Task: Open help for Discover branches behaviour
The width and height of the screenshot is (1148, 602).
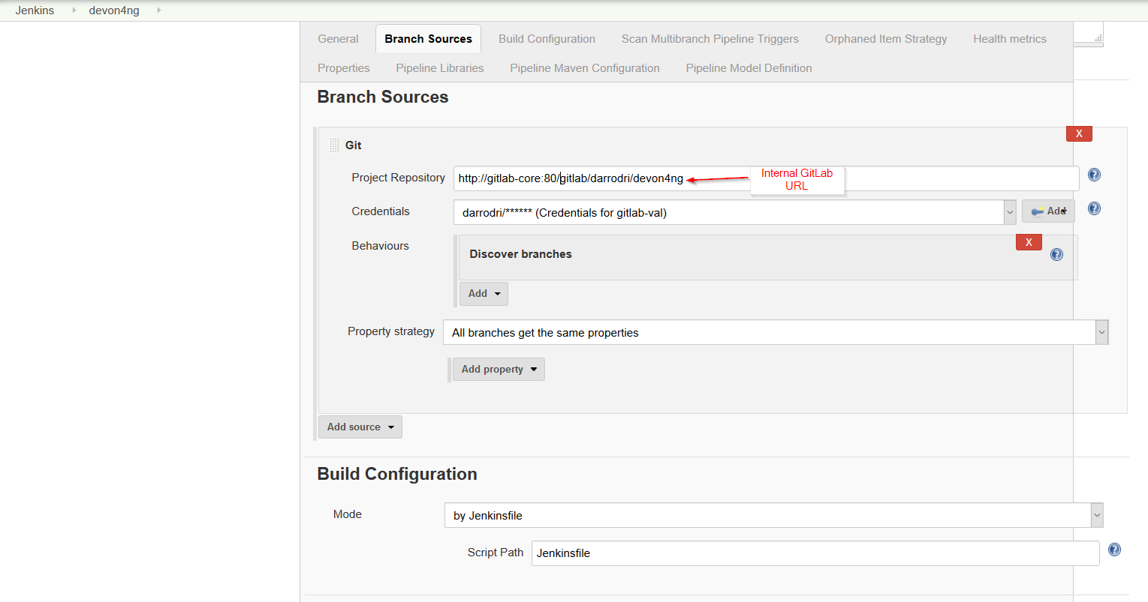Action: point(1056,254)
